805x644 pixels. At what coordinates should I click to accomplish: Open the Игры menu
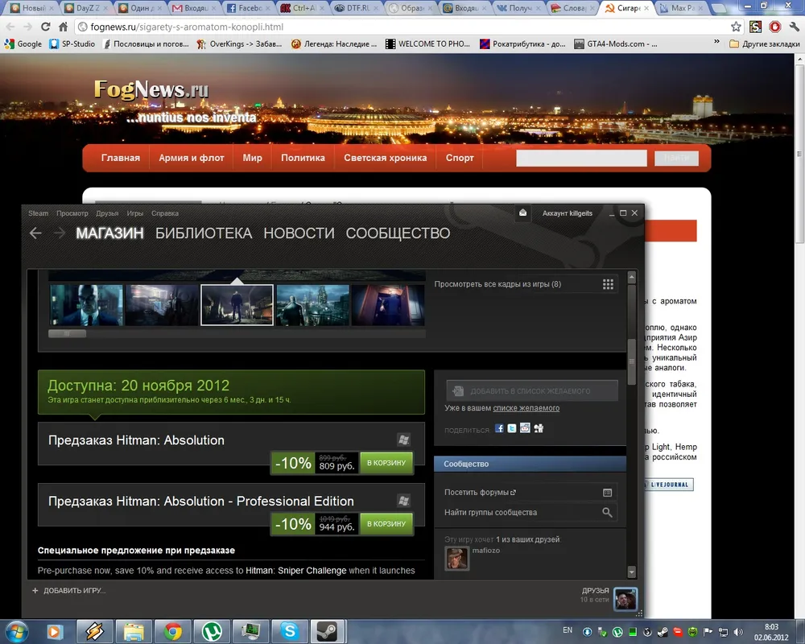click(x=135, y=213)
